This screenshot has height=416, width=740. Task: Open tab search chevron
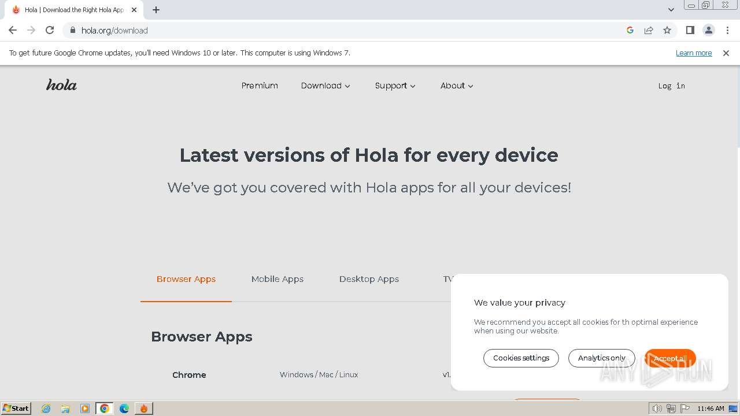pos(671,10)
